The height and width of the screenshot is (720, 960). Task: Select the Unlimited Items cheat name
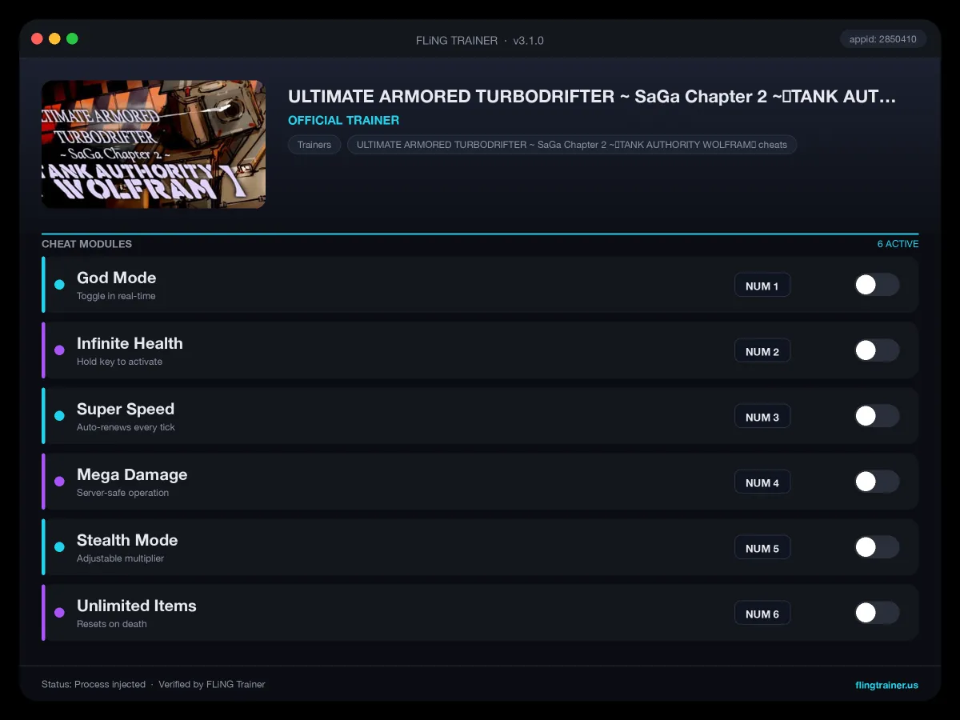[x=137, y=606]
